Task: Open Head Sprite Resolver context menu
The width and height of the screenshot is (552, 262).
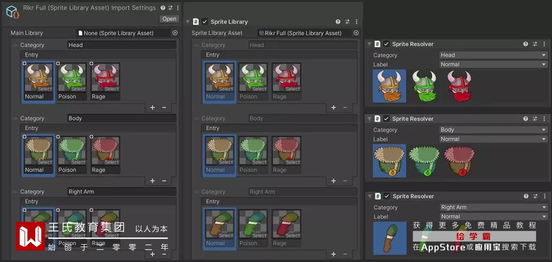Action: pyautogui.click(x=544, y=44)
